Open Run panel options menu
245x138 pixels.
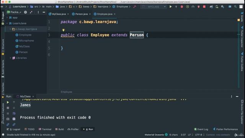[x=231, y=97]
